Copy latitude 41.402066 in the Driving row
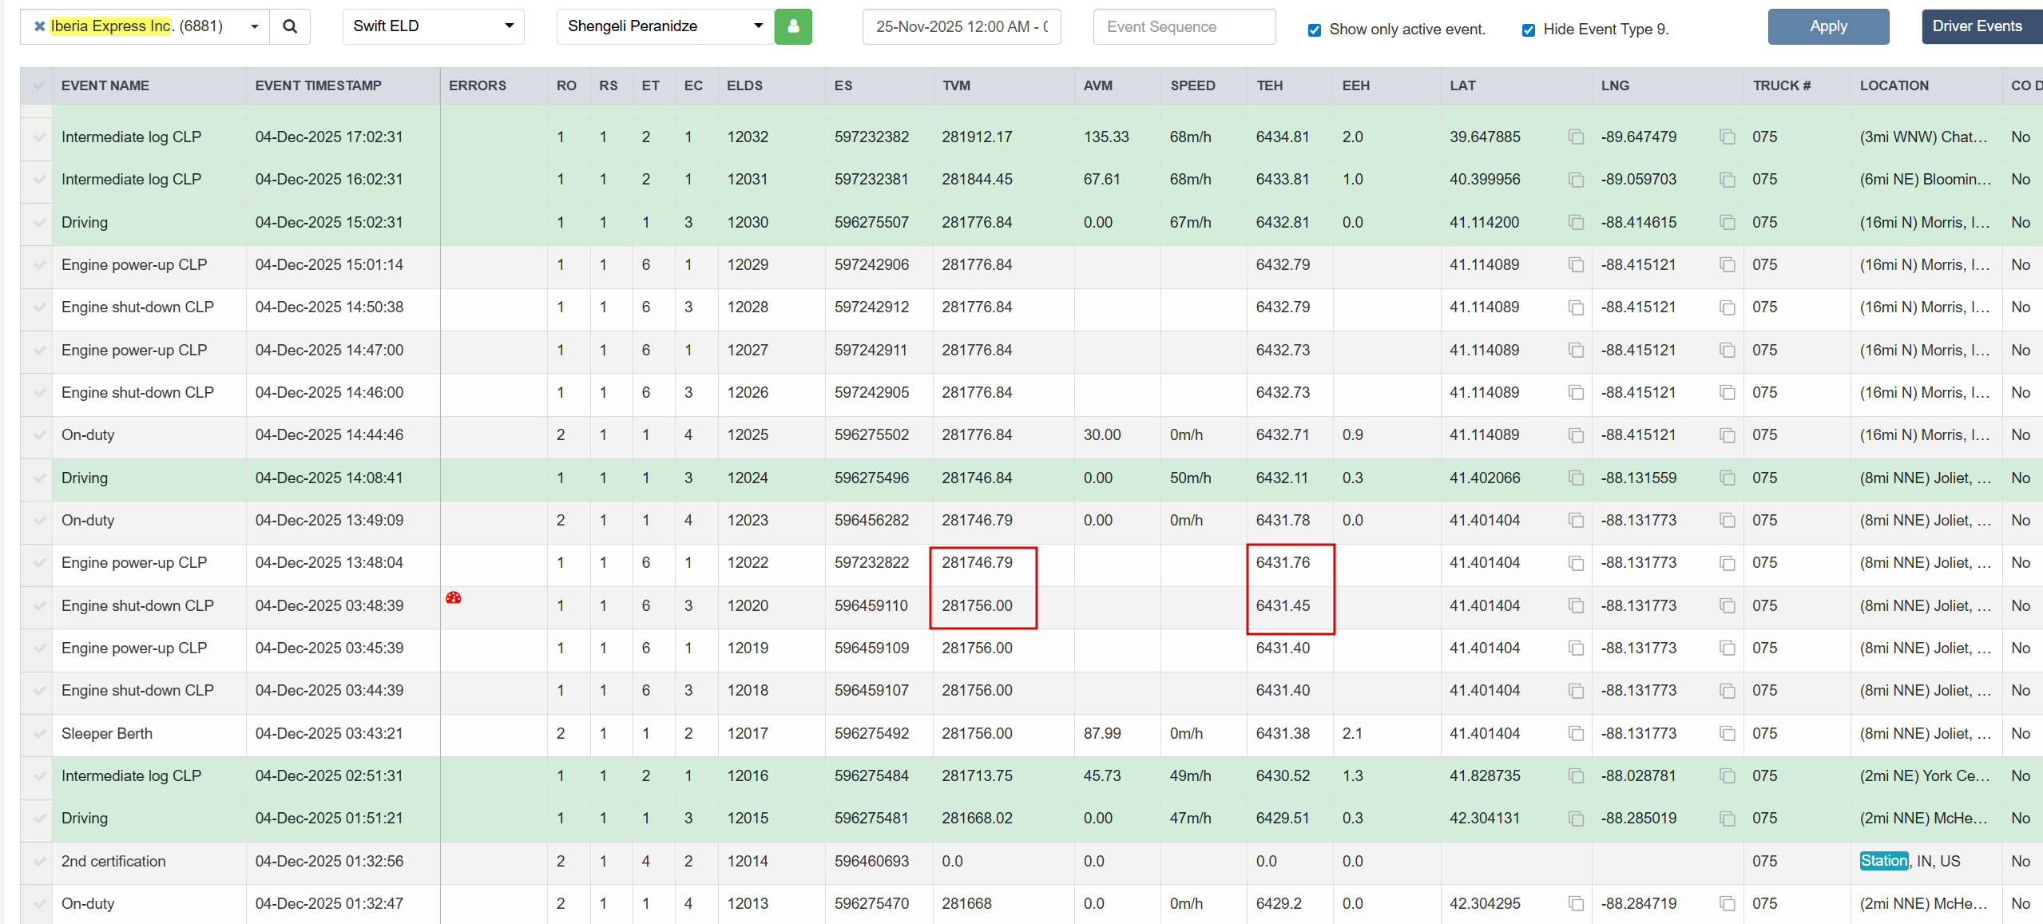Image resolution: width=2043 pixels, height=924 pixels. 1576,478
